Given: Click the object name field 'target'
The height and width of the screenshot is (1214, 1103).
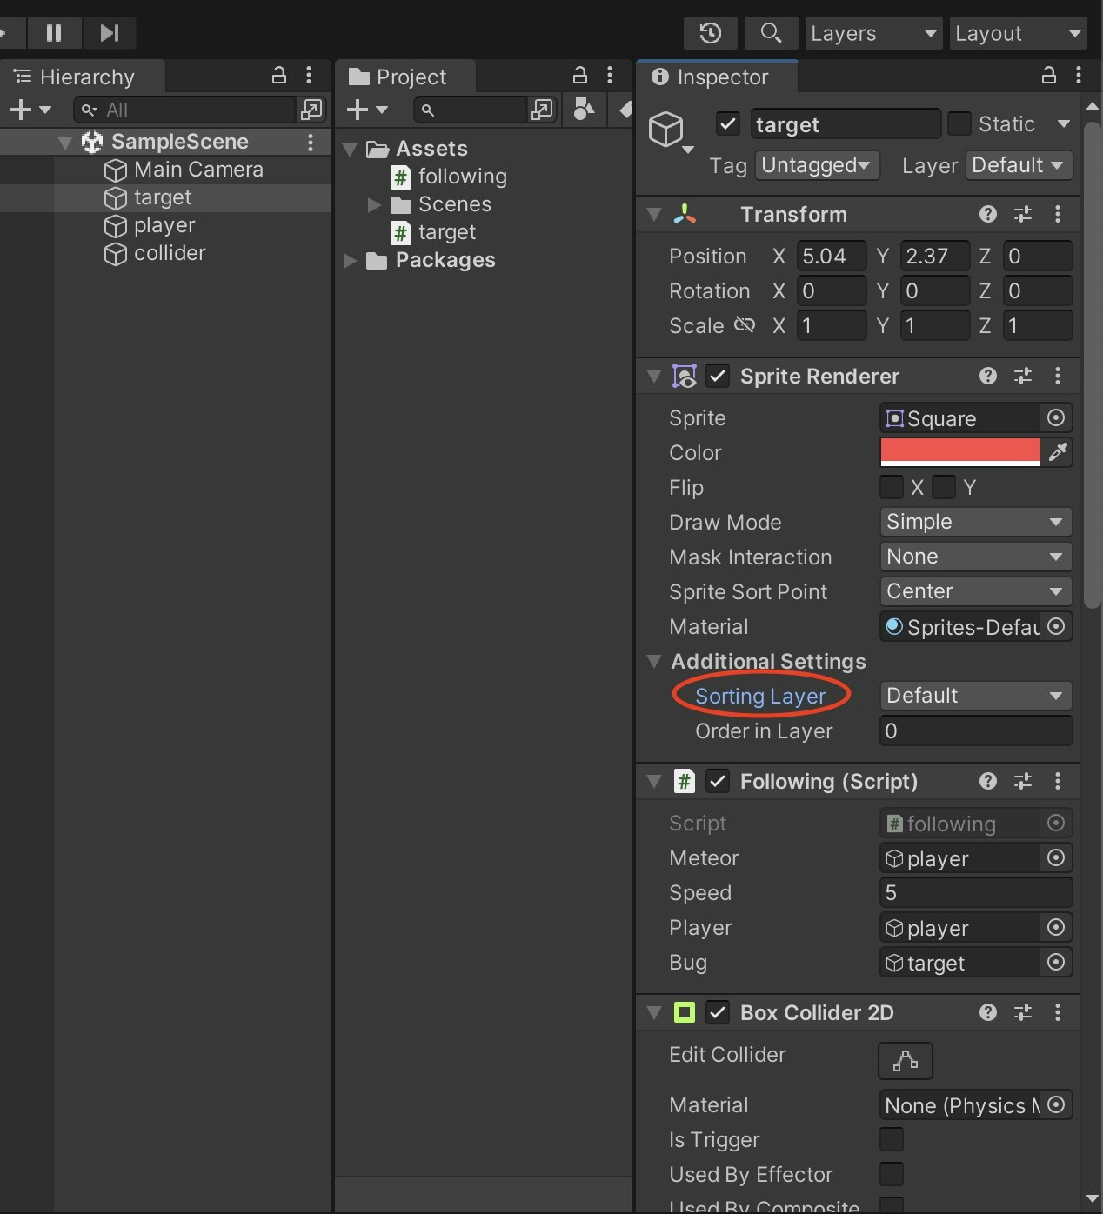Looking at the screenshot, I should tap(846, 124).
